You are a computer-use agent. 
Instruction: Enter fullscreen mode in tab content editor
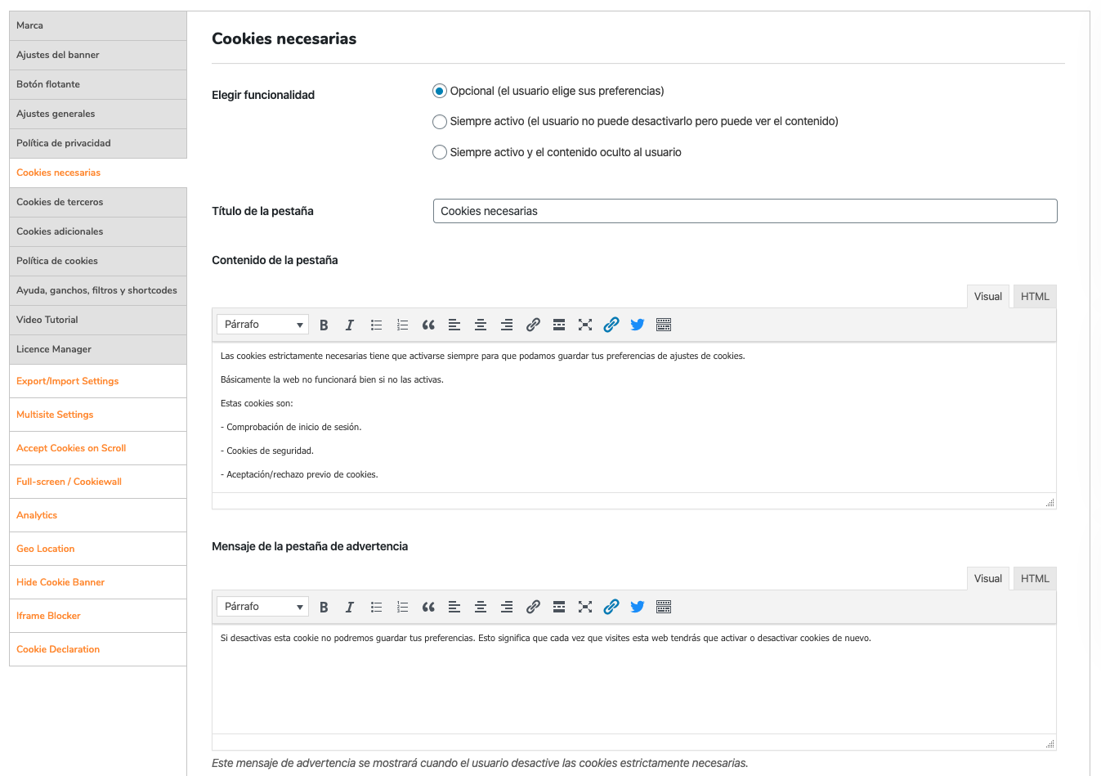click(585, 325)
